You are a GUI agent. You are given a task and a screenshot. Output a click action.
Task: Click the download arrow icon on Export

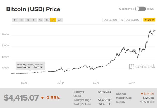pos(145,20)
